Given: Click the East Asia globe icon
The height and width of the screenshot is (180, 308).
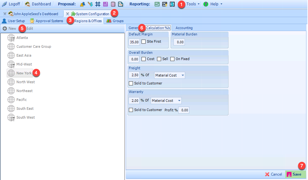Looking at the screenshot, I should click(x=11, y=55).
